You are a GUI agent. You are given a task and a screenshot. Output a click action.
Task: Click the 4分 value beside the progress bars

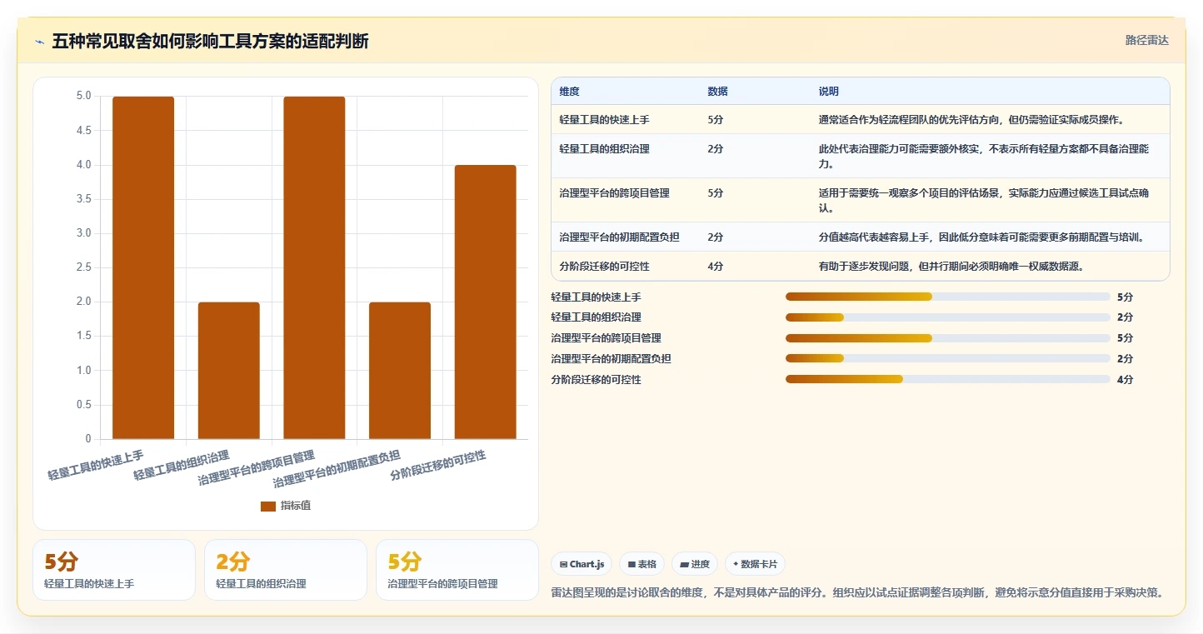pyautogui.click(x=1125, y=380)
